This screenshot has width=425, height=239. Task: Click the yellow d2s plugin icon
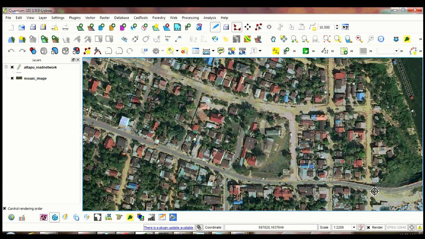click(x=276, y=51)
